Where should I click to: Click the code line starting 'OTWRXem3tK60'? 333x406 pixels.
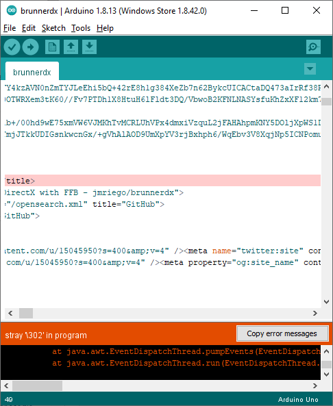click(163, 99)
